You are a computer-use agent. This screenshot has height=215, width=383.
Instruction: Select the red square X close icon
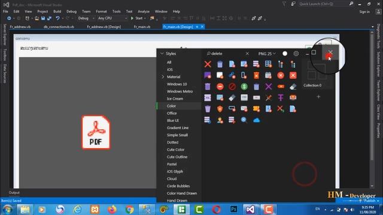[x=293, y=75]
